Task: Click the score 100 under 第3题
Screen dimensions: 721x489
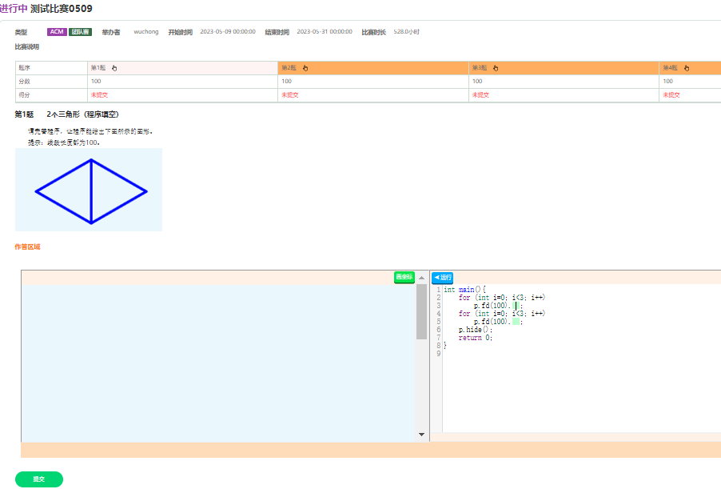Action: (477, 81)
